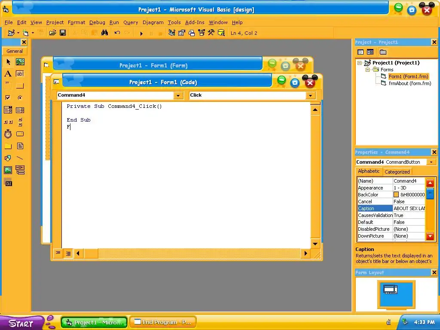The image size is (440, 330).
Task: Click the Open Project toolbar icon
Action: 52,33
